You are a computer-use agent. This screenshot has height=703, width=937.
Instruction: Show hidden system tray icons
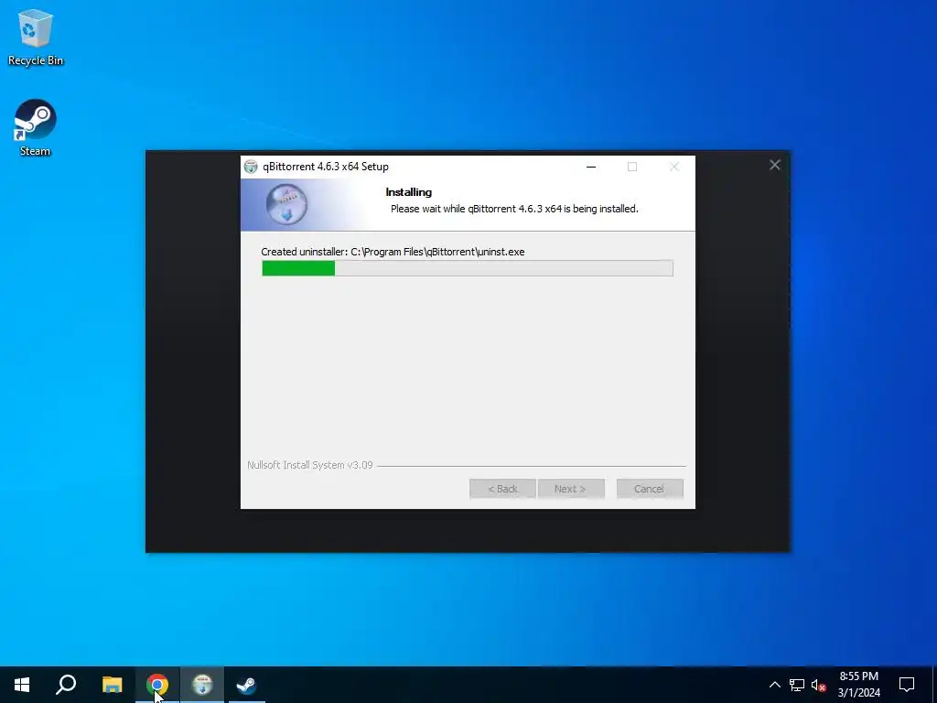tap(774, 685)
